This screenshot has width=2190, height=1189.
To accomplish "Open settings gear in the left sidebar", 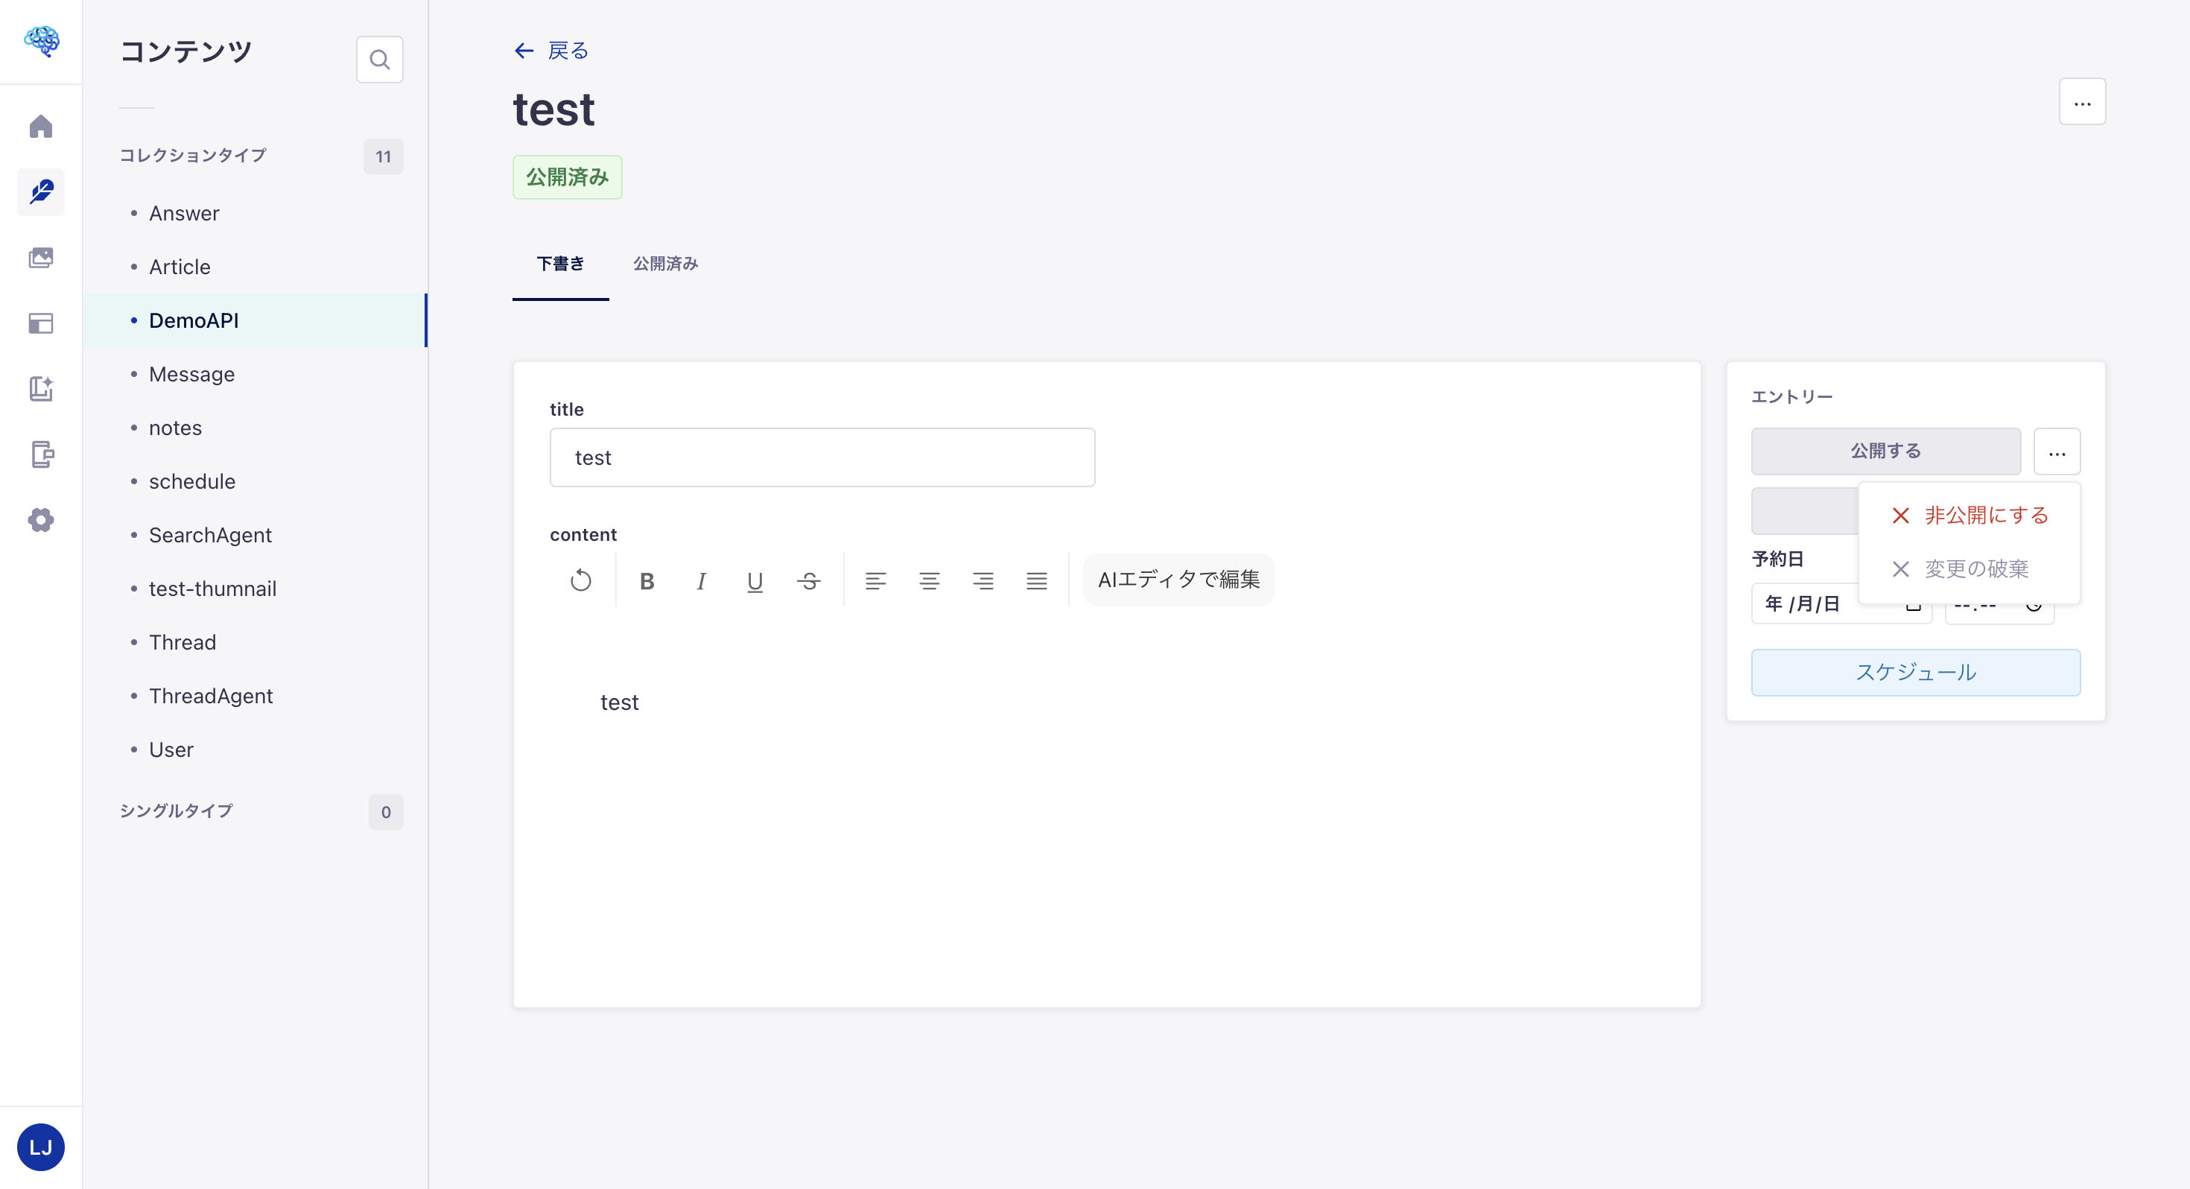I will tap(41, 520).
